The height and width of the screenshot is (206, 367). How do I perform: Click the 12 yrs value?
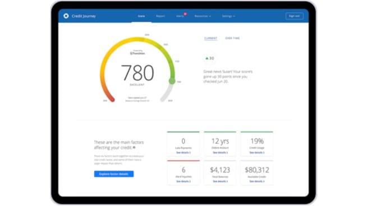pos(220,141)
